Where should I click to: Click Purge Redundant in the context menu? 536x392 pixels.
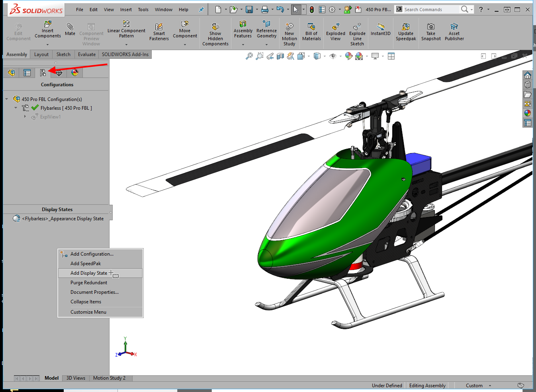[89, 283]
